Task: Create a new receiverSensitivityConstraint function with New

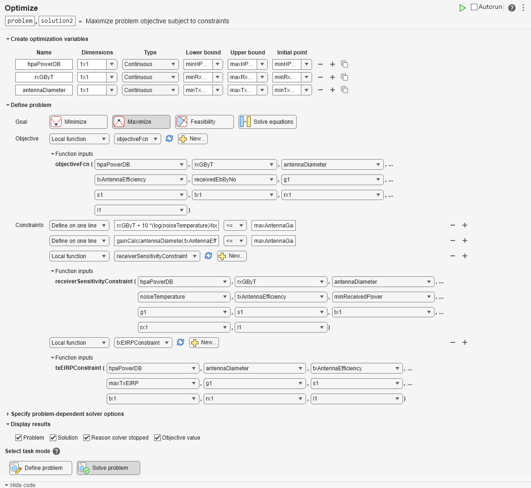Action: tap(231, 256)
